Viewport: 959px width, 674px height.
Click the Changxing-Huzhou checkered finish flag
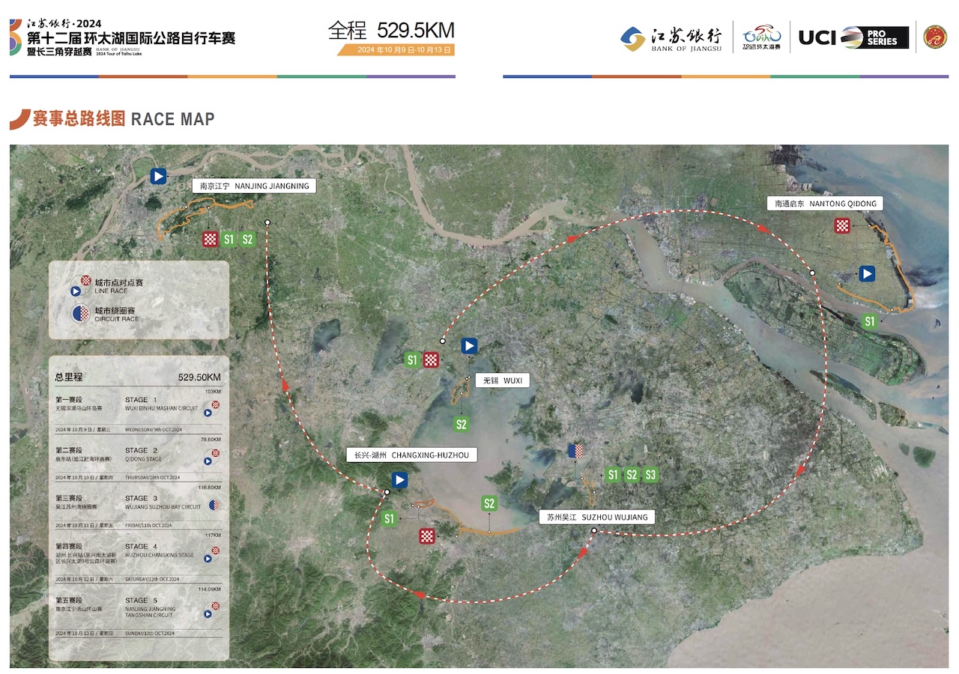(x=427, y=535)
